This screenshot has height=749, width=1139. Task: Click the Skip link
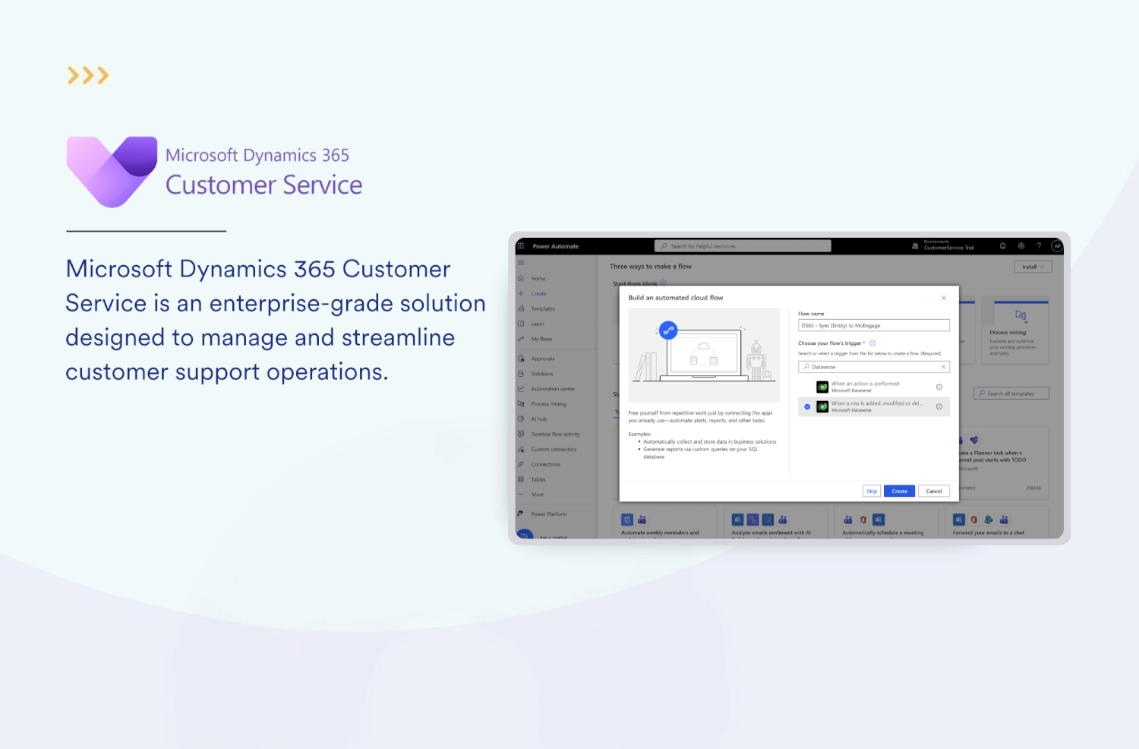(x=871, y=491)
